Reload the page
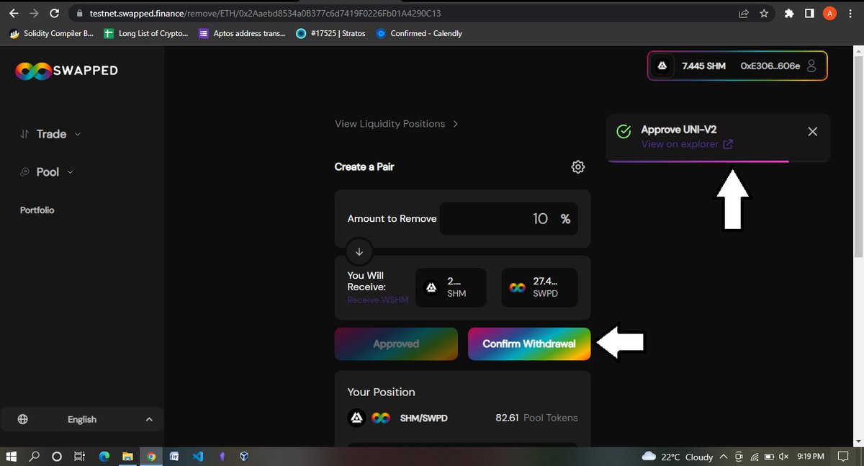This screenshot has height=466, width=864. (56, 13)
